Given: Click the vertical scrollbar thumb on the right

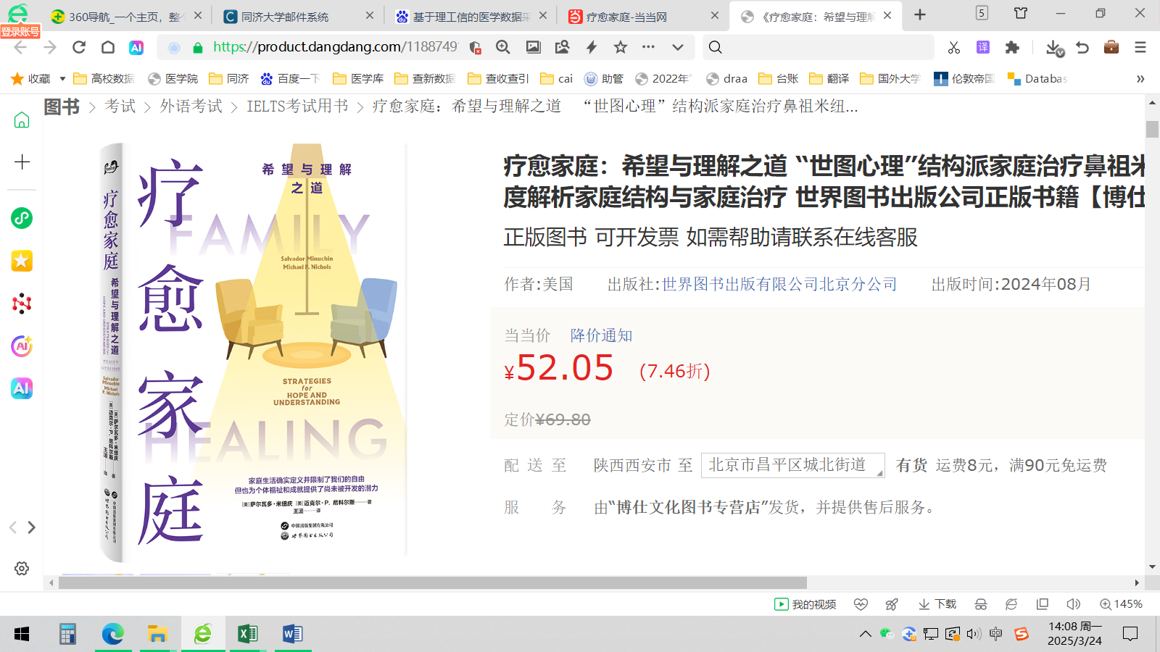Looking at the screenshot, I should 1152,129.
